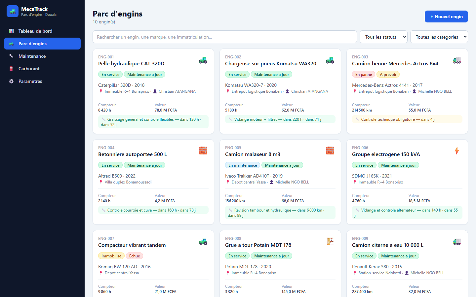Viewport: 476px width, 297px height.
Task: Click the tractor icon on ENG-001 card
Action: pyautogui.click(x=203, y=60)
